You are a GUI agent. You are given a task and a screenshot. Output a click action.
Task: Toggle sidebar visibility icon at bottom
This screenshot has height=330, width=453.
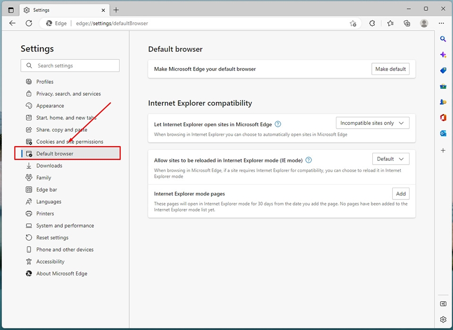coord(443,304)
